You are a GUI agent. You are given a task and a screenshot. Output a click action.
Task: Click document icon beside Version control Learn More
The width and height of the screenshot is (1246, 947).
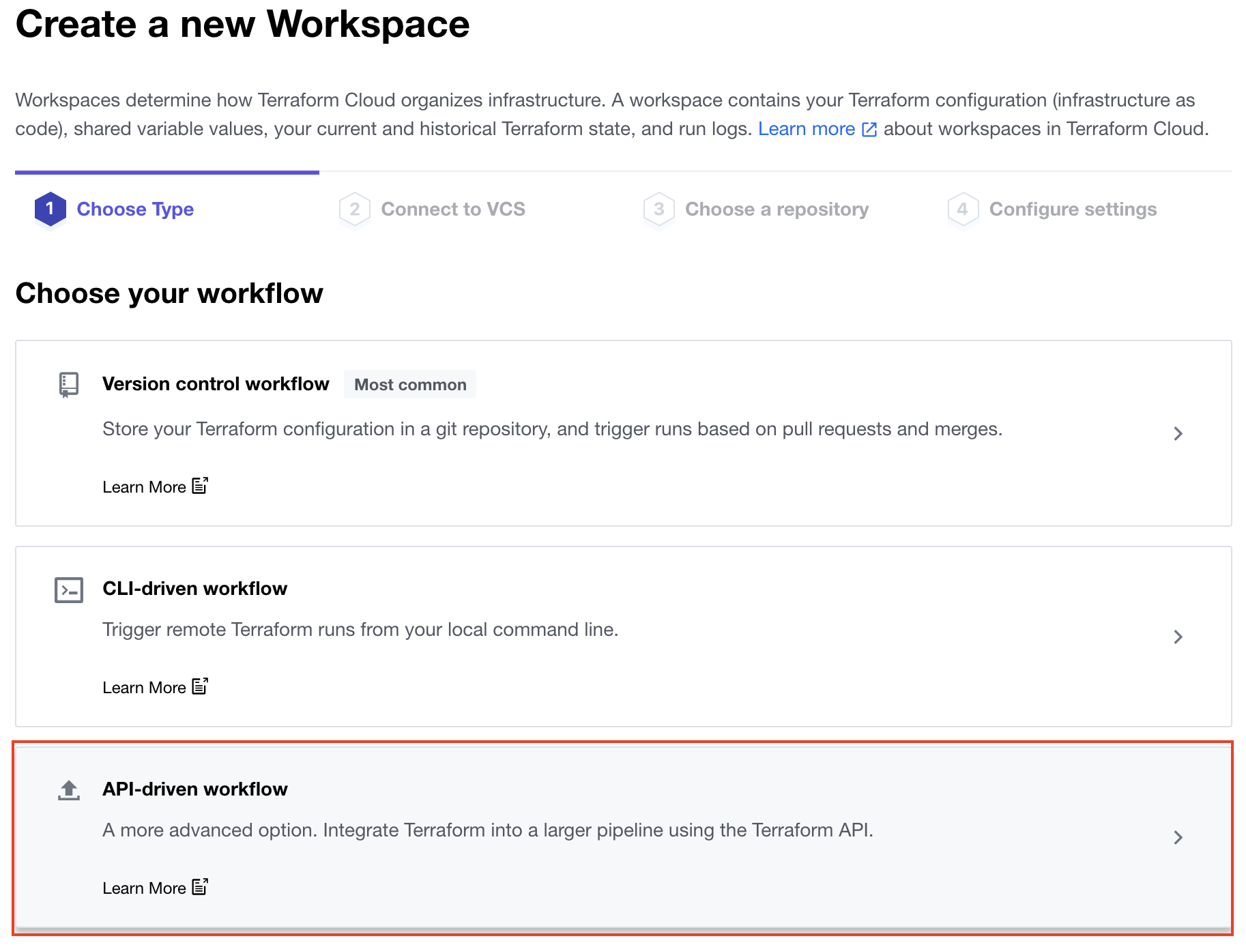(200, 486)
